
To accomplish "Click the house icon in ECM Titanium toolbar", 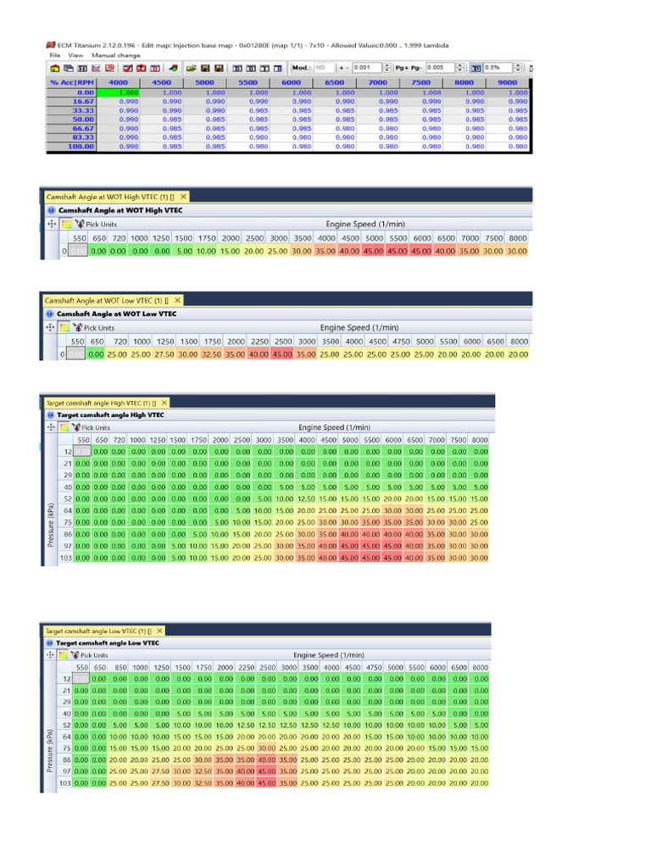I will 55,68.
